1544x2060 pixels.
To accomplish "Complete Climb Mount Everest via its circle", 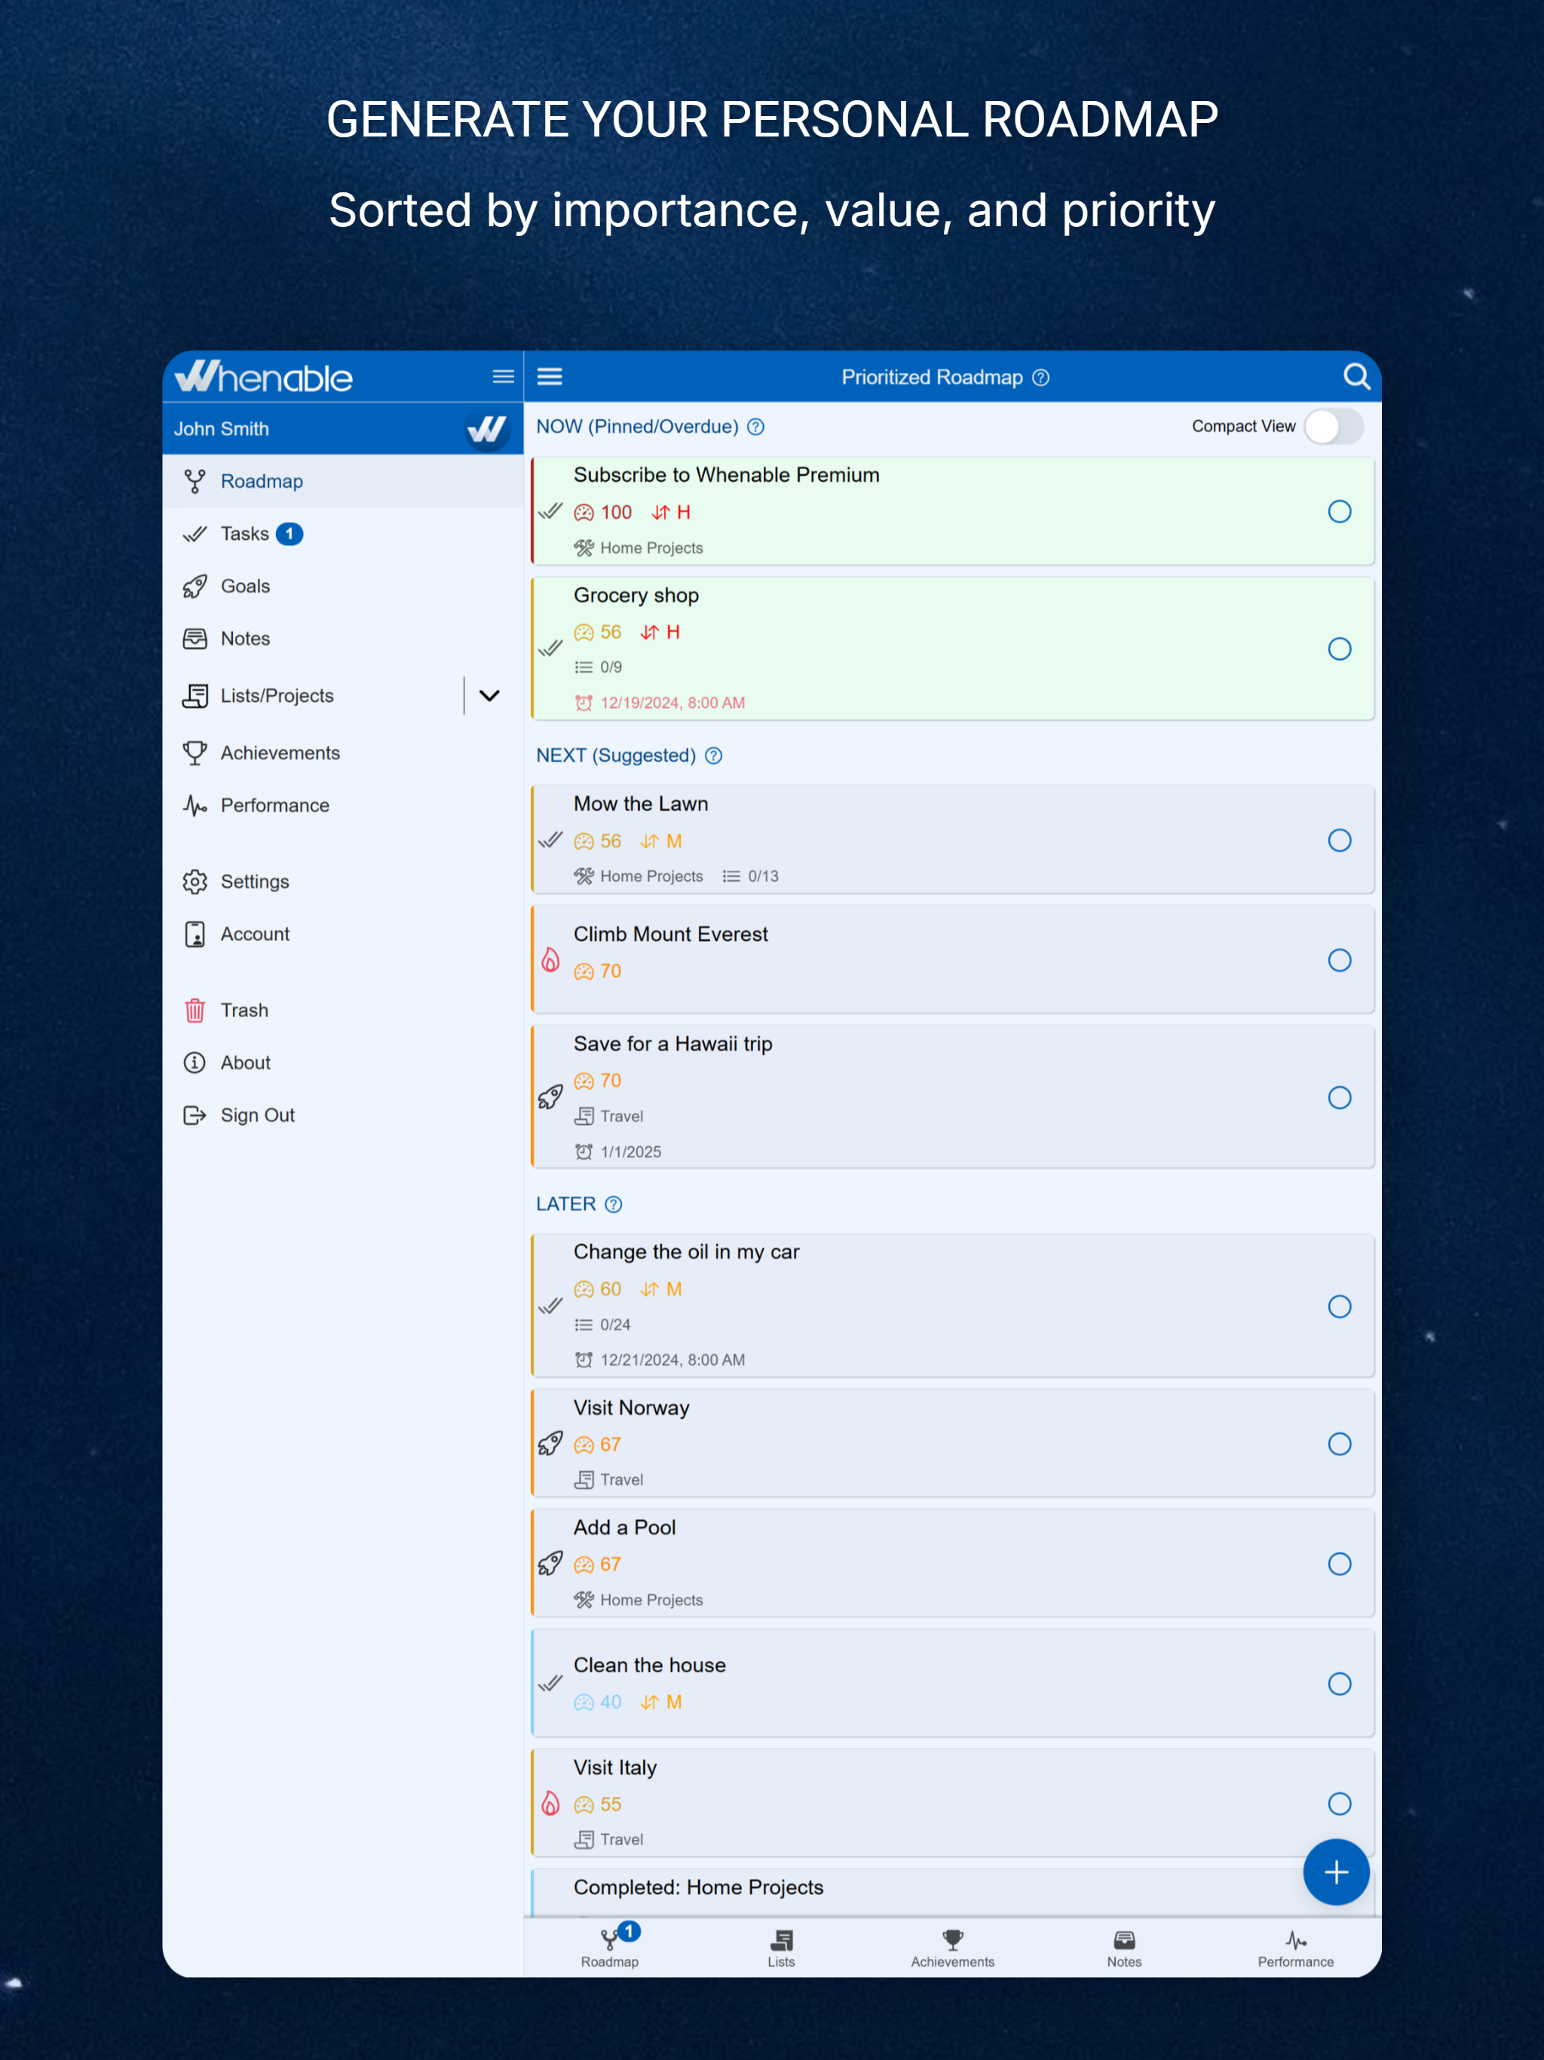I will [x=1339, y=960].
